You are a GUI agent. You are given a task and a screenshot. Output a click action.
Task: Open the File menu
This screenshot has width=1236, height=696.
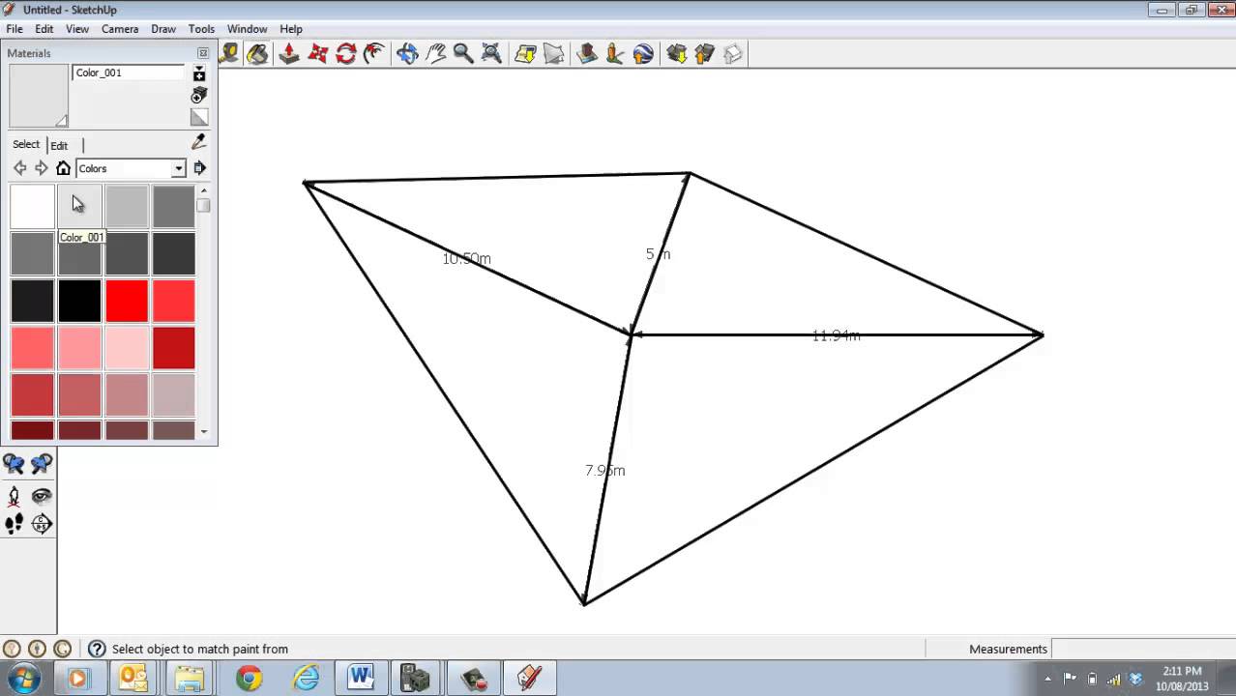point(15,29)
